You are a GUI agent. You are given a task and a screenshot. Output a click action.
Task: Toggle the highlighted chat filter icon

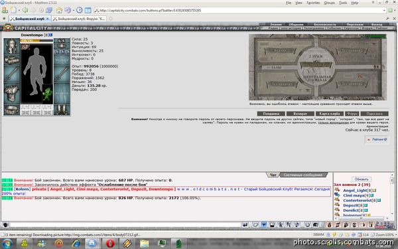pos(264,225)
